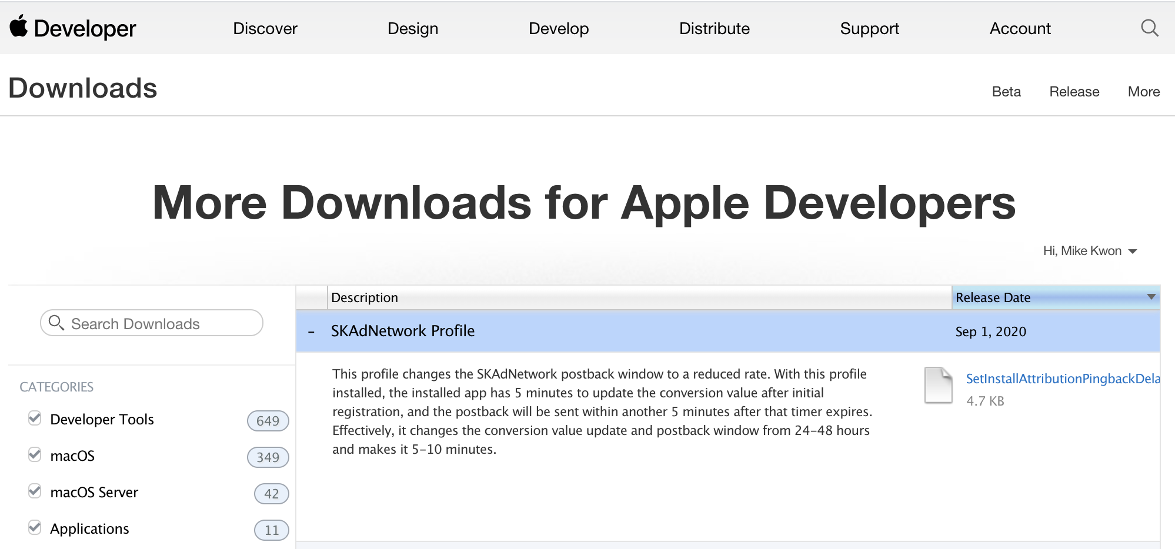Click the 649 Developer Tools count badge
1175x549 pixels.
pyautogui.click(x=268, y=421)
